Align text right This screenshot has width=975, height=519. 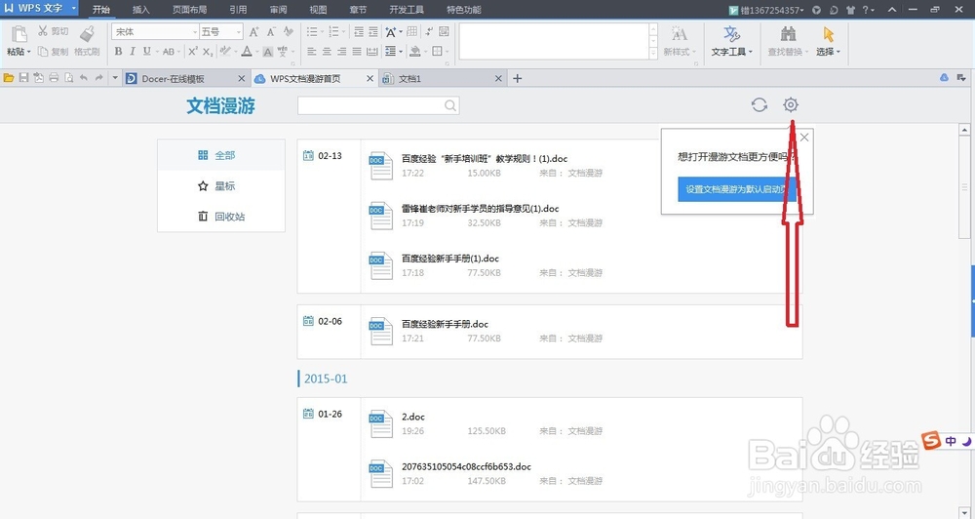(342, 52)
